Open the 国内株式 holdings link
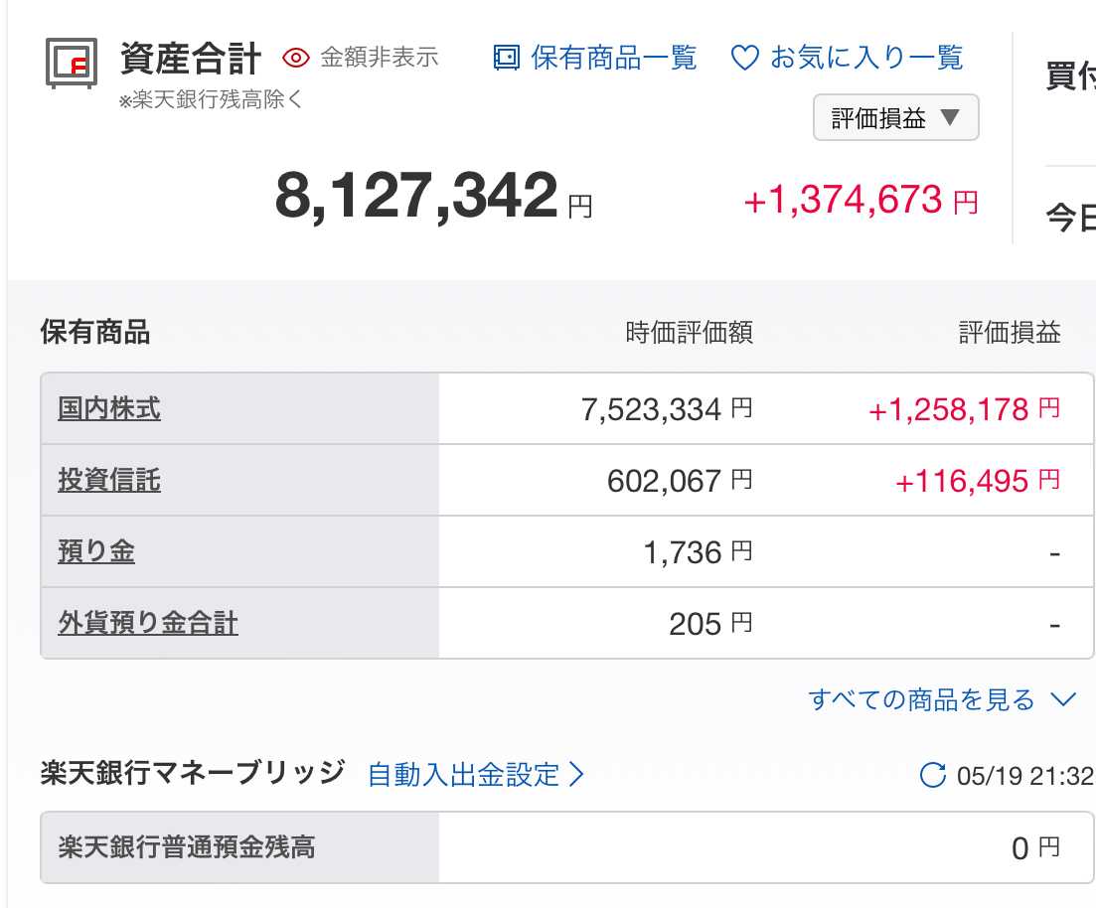 [x=109, y=408]
